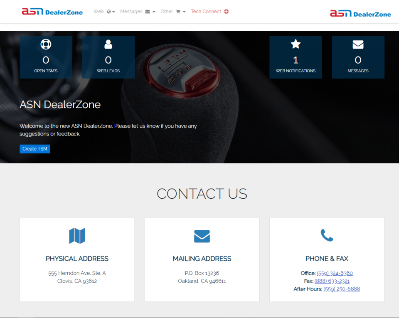Select the Web Notifications star icon
This screenshot has width=399, height=318.
point(296,44)
